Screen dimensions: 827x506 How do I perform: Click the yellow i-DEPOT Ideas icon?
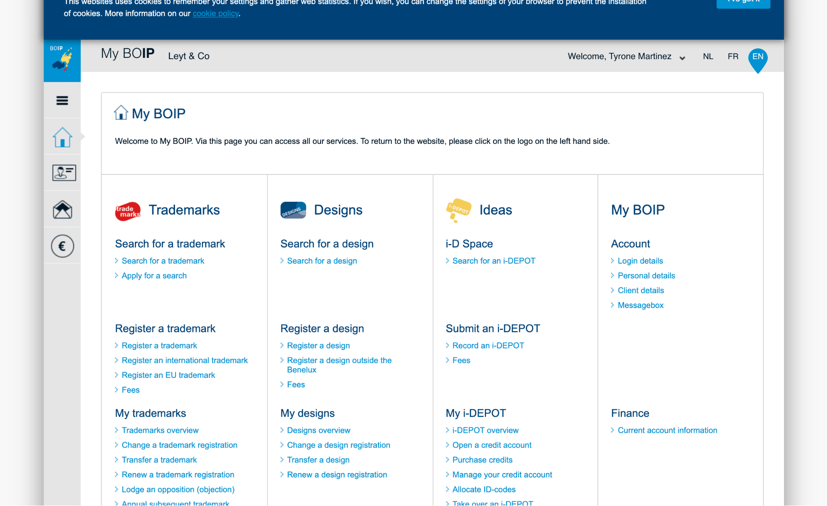click(458, 210)
